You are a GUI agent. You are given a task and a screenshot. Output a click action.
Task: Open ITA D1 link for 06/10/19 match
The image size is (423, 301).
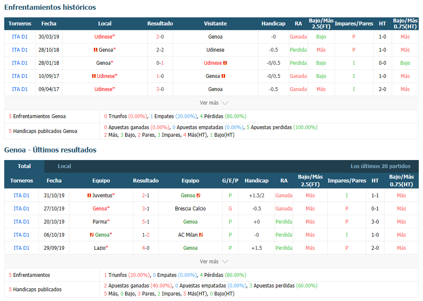click(21, 235)
